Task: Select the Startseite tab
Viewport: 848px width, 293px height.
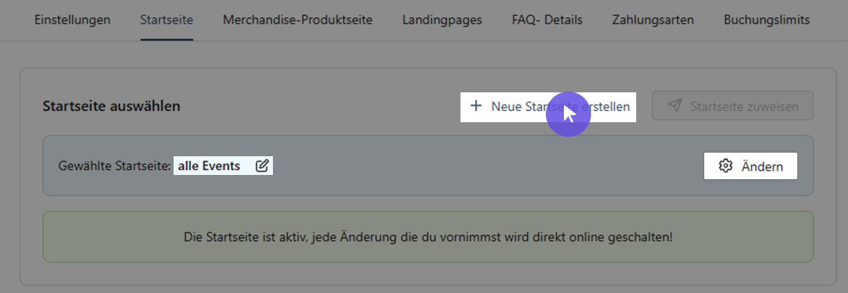Action: pos(167,20)
